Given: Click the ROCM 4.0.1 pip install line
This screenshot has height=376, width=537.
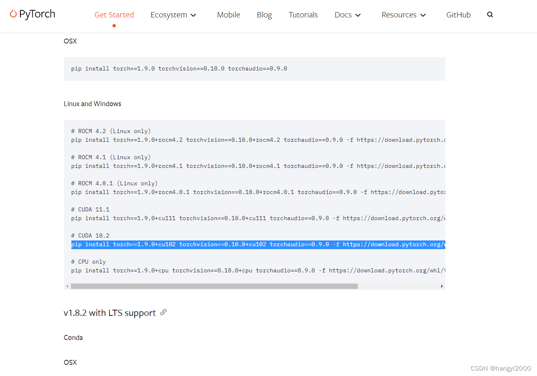Looking at the screenshot, I should pyautogui.click(x=258, y=192).
